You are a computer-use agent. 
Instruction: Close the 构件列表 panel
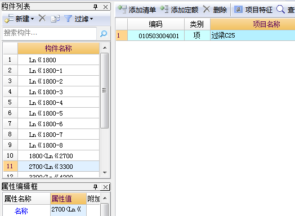pyautogui.click(x=105, y=7)
